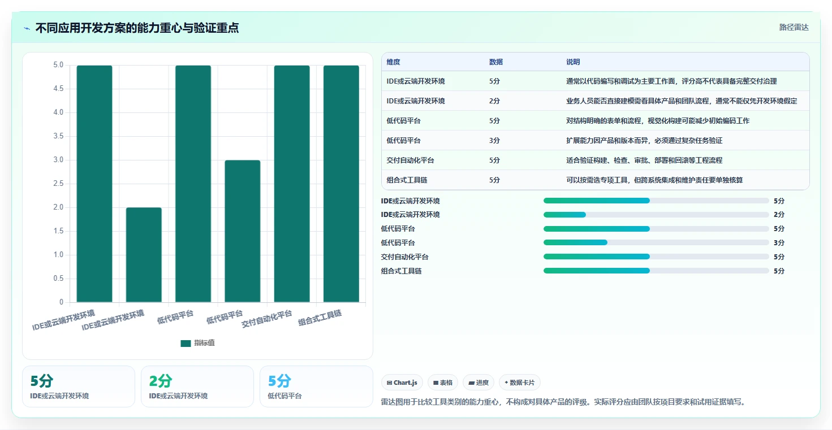Click the 交付自动化平台 progress bar
832x430 pixels.
point(656,257)
